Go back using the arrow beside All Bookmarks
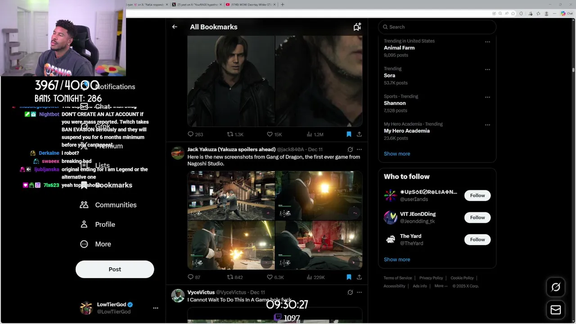Viewport: 576px width, 324px height. (175, 27)
